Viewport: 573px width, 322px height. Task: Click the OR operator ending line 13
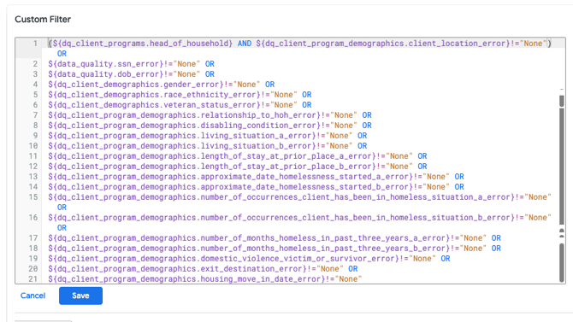[459, 176]
